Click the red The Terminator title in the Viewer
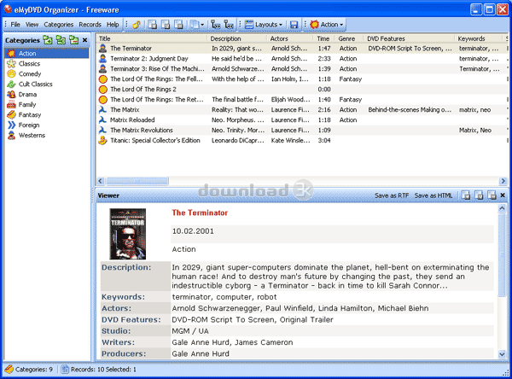The height and width of the screenshot is (379, 512). [x=200, y=213]
